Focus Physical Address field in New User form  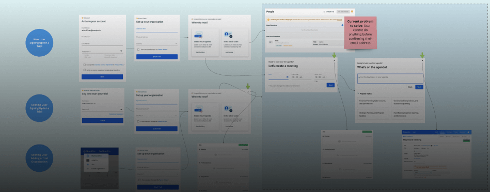coord(157,37)
